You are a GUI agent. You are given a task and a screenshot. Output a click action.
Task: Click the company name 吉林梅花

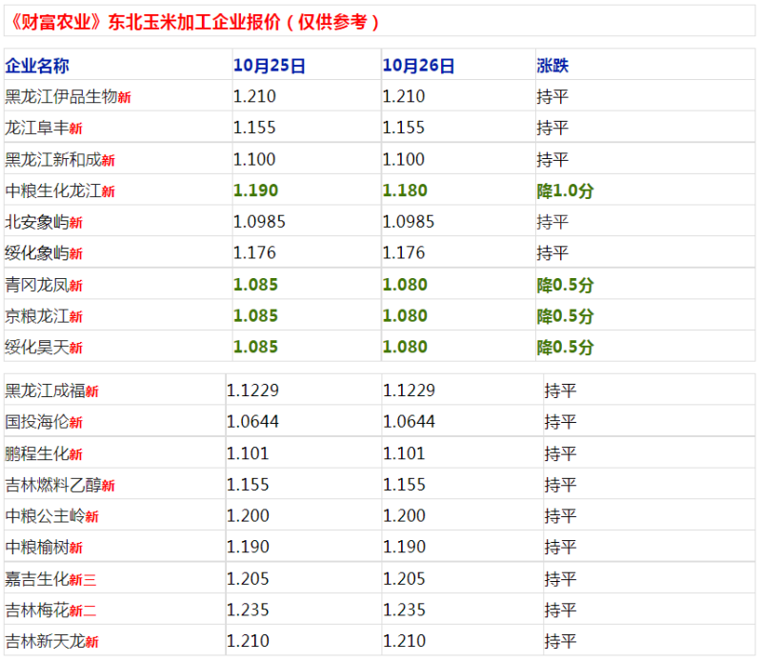tap(37, 610)
